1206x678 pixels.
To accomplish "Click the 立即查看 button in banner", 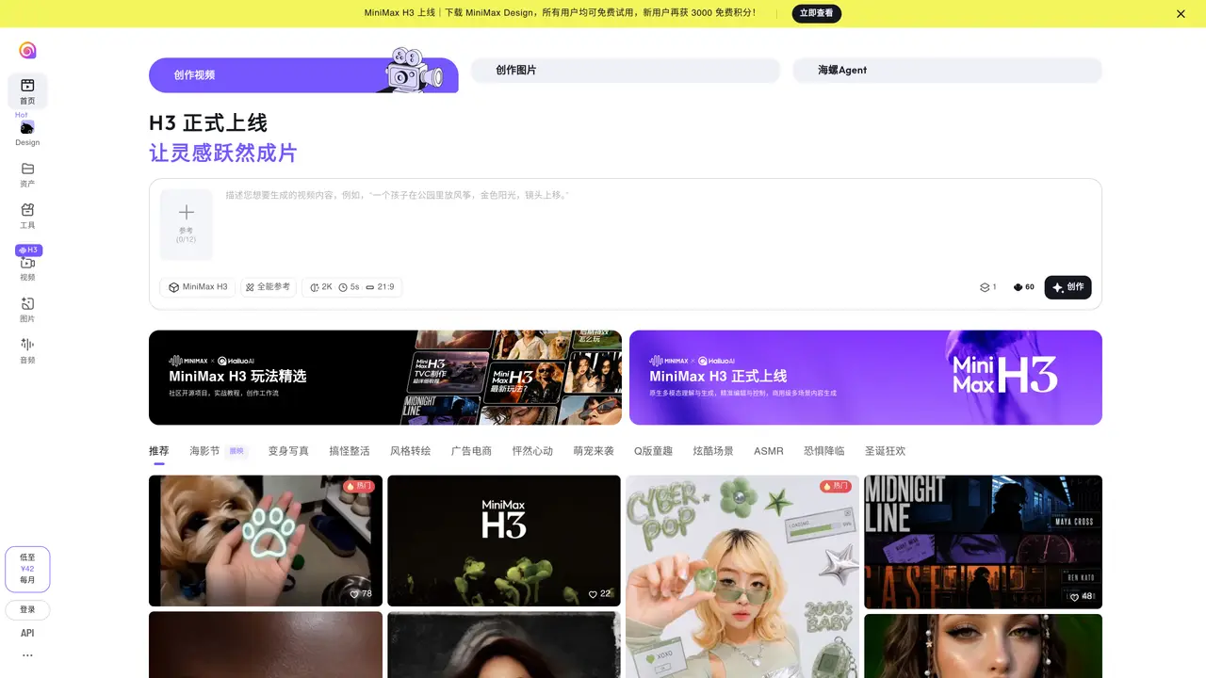I will pyautogui.click(x=816, y=13).
